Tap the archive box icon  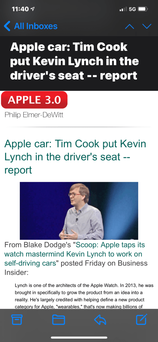(17, 320)
